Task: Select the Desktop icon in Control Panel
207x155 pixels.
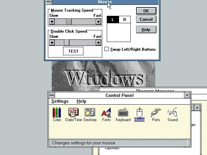Action: (90, 114)
